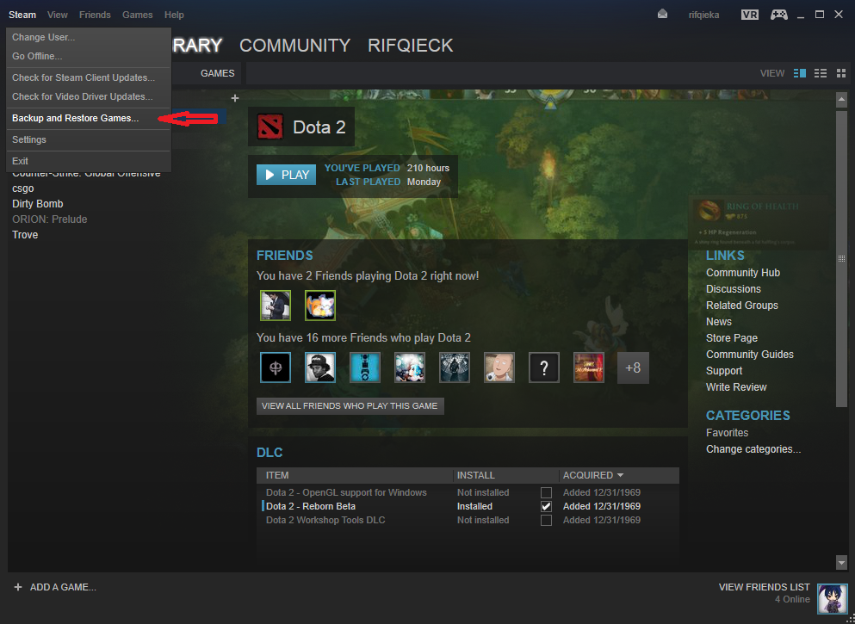The image size is (855, 624).
Task: Open the Write Review link
Action: click(736, 387)
